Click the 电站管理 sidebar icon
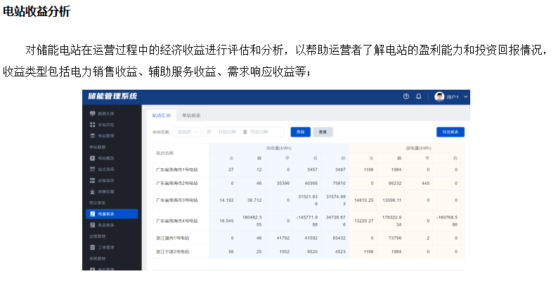The image size is (551, 295). tap(92, 136)
